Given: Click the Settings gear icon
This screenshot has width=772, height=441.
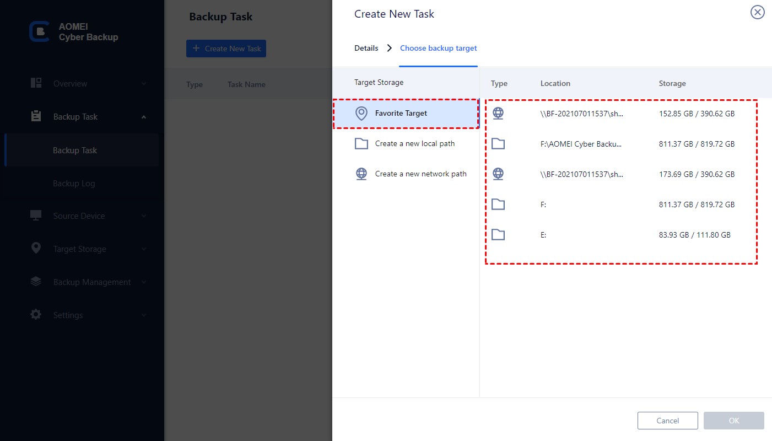Looking at the screenshot, I should click(36, 315).
